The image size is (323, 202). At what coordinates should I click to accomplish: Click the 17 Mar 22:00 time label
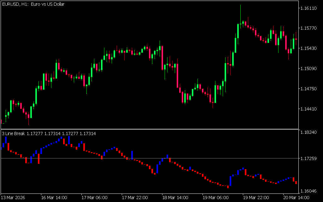(x=135, y=198)
